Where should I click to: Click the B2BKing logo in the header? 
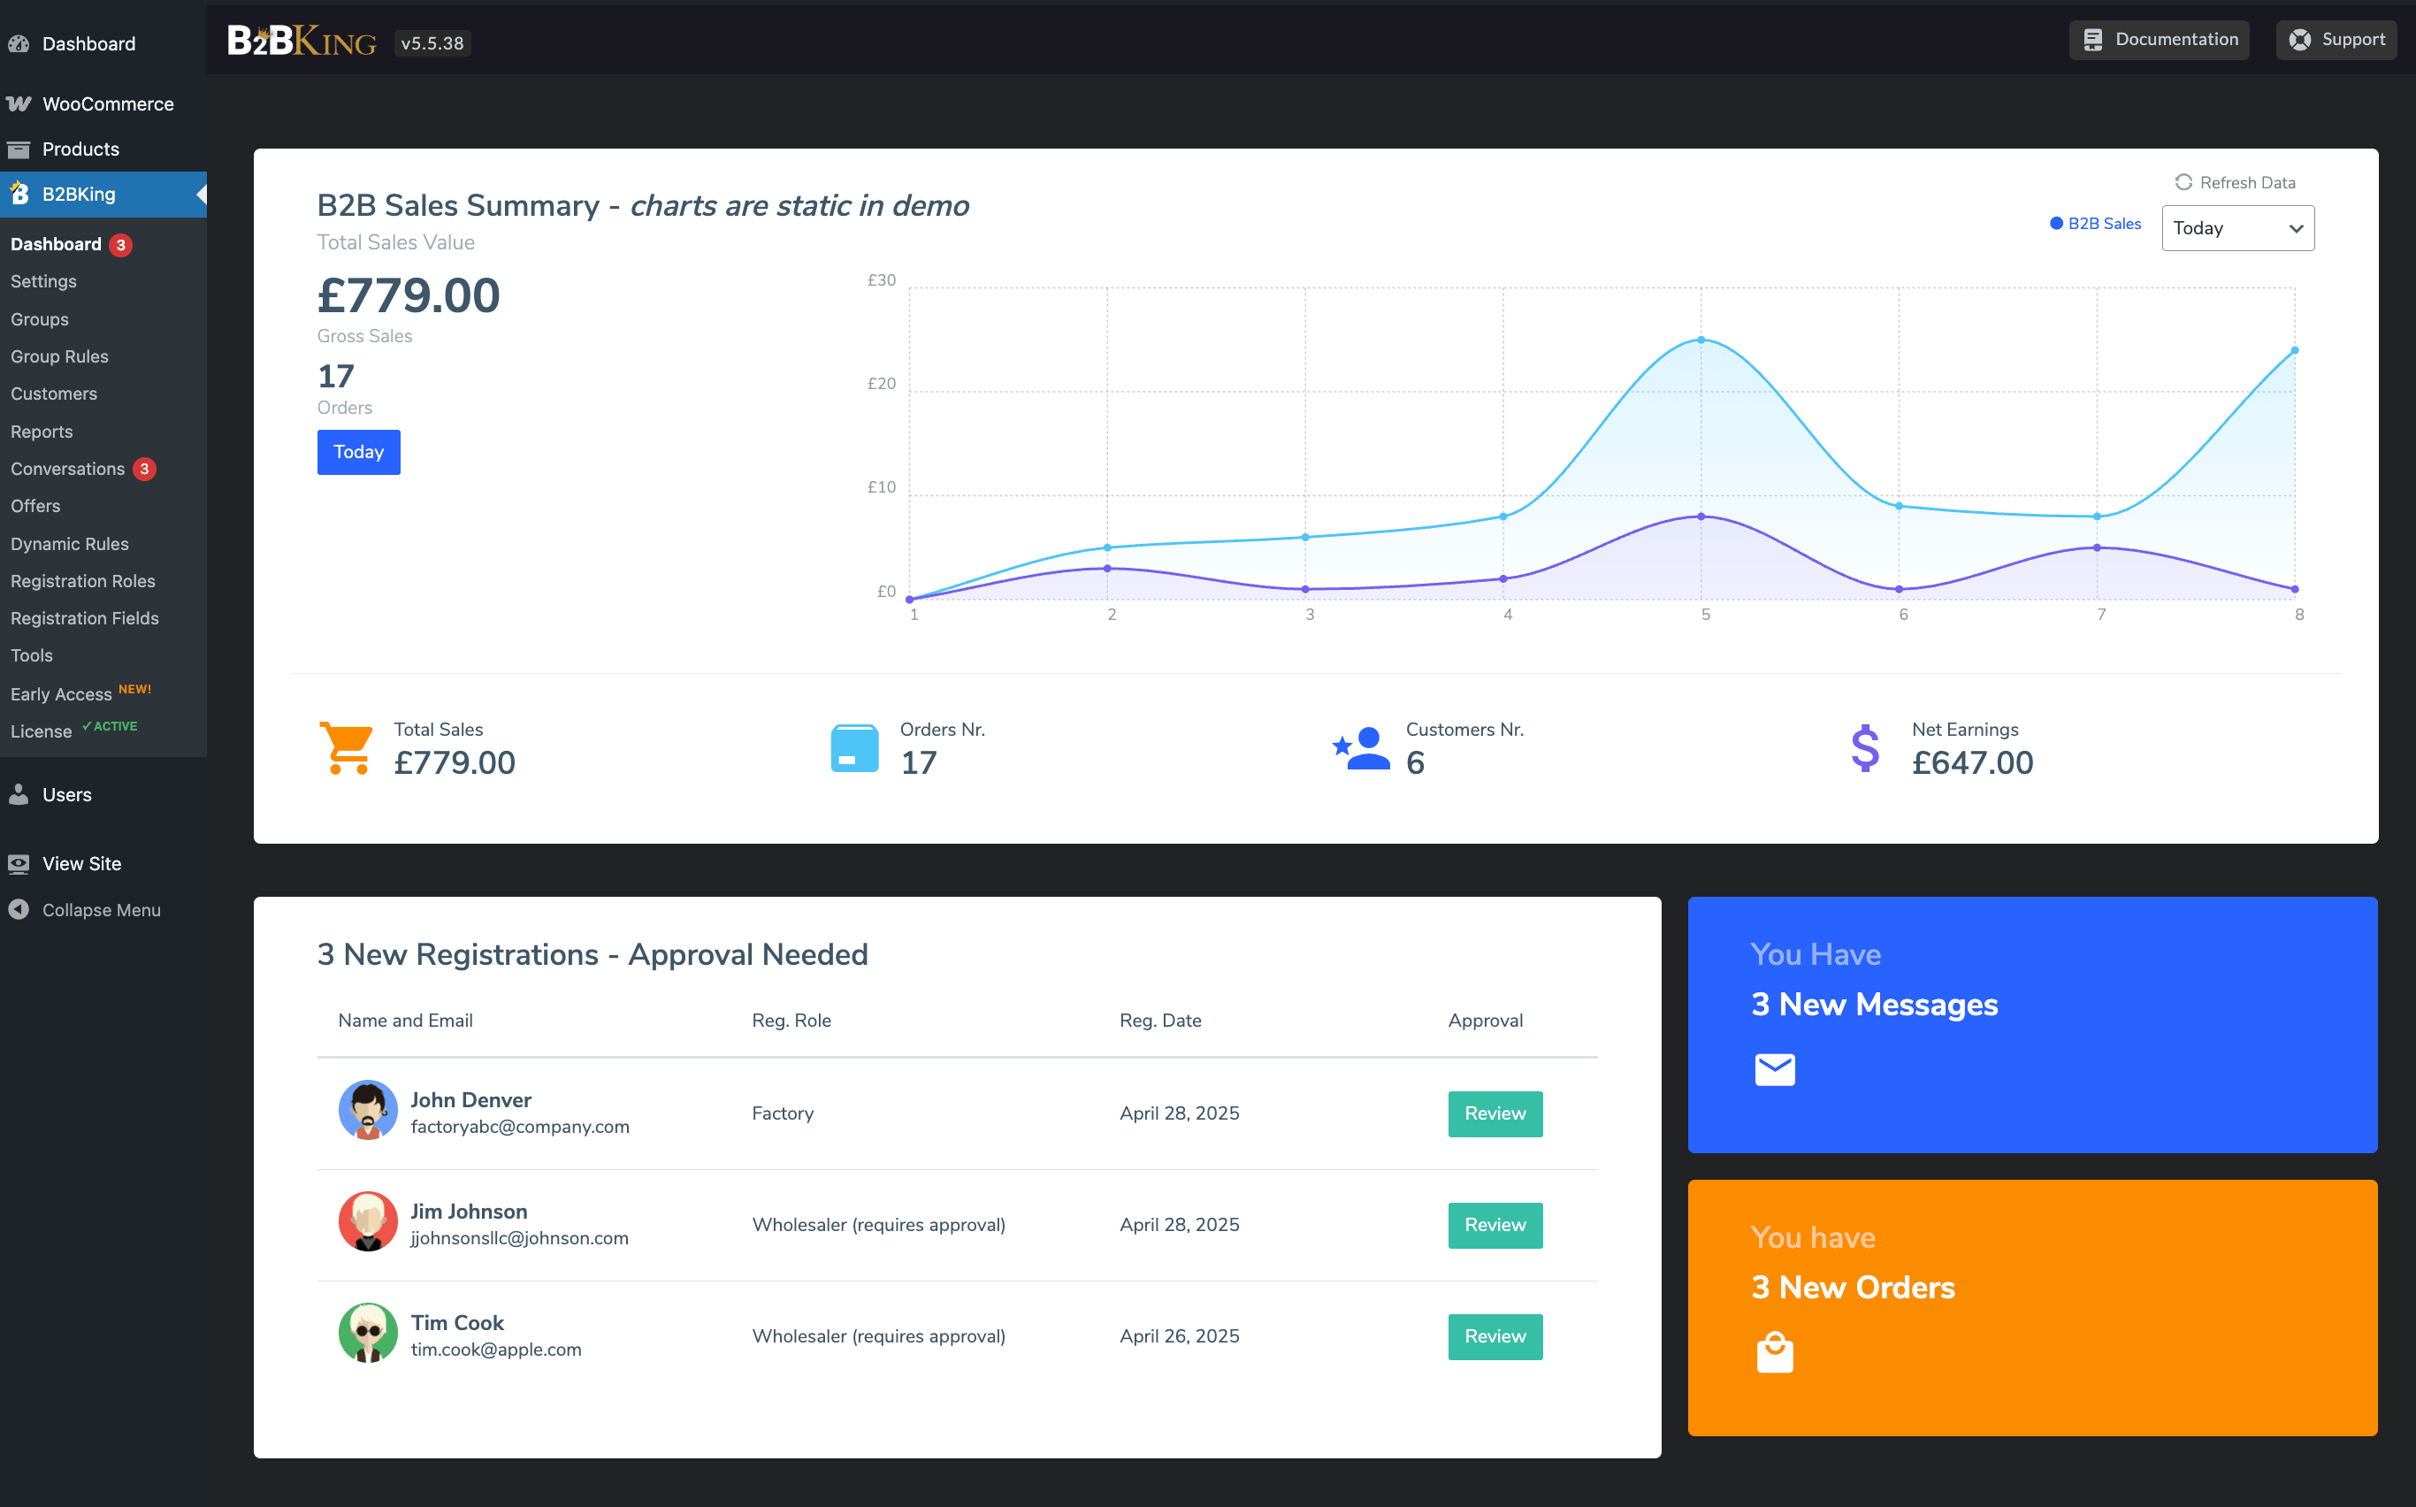302,42
